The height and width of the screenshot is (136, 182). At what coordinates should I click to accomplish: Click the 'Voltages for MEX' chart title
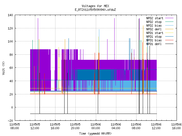(x=95, y=6)
